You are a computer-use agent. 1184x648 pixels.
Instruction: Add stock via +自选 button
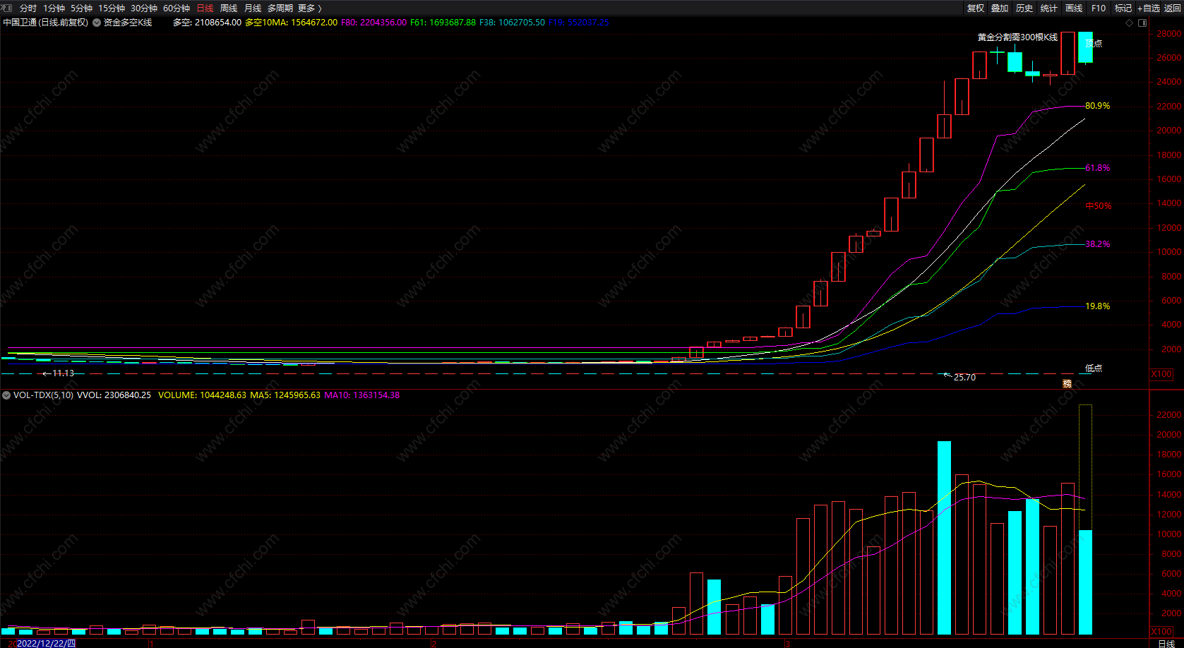1149,8
